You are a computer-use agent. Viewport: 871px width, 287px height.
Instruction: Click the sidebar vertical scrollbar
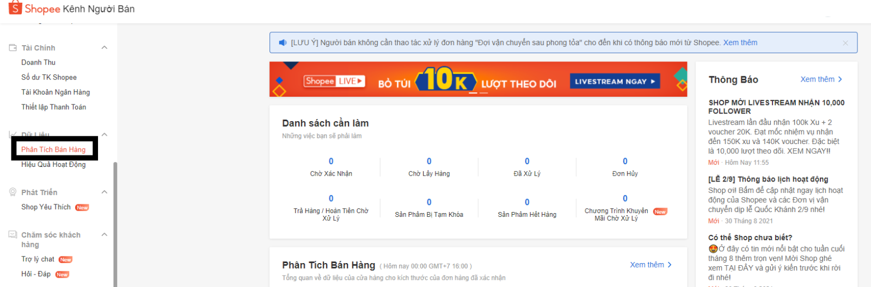[x=115, y=223]
